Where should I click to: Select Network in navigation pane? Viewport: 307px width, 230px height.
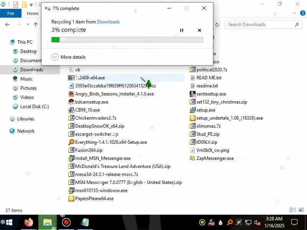(x=22, y=131)
